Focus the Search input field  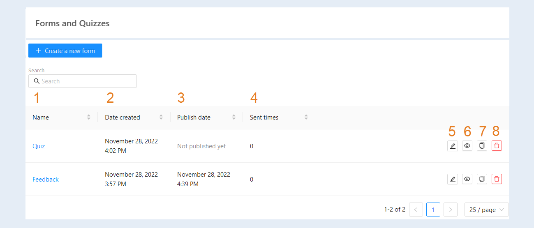[x=83, y=81]
